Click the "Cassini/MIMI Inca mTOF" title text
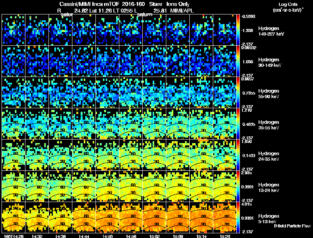The height and width of the screenshot is (238, 313). pyautogui.click(x=89, y=4)
